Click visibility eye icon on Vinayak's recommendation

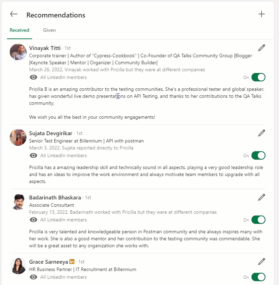(x=33, y=77)
